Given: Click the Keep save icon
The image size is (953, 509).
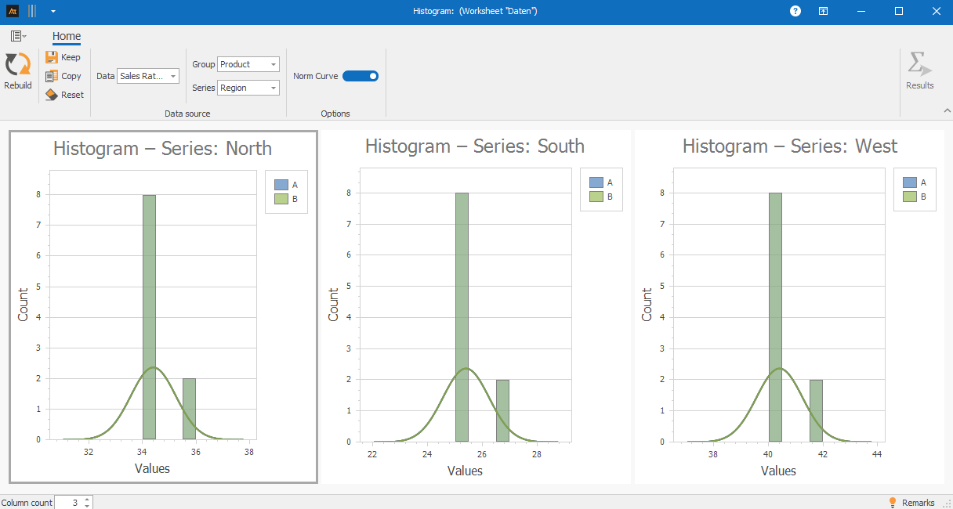Looking at the screenshot, I should pos(52,57).
